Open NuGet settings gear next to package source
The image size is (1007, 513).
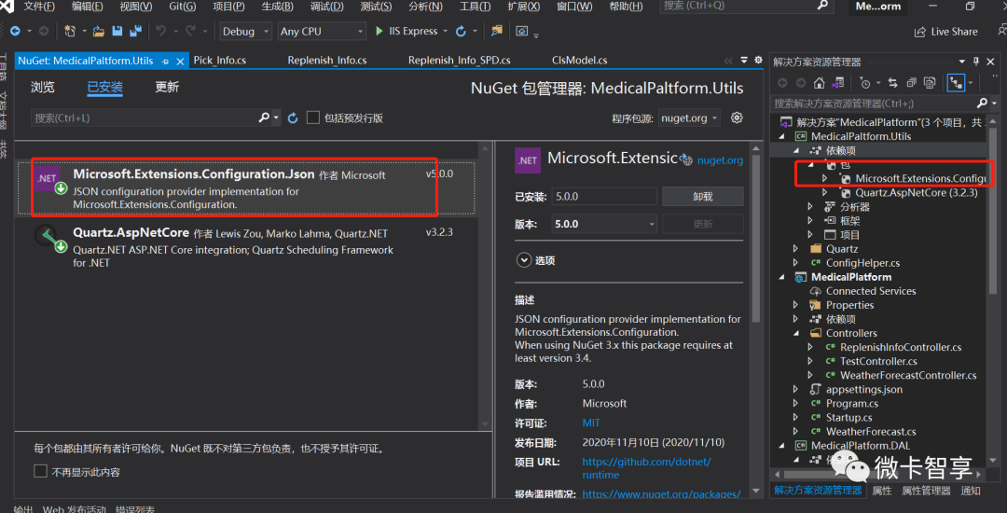pyautogui.click(x=737, y=118)
